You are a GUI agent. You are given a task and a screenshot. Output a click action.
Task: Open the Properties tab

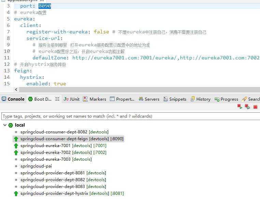[x=122, y=99]
